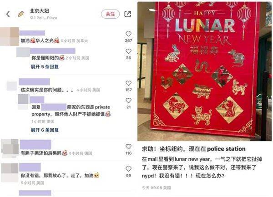Select the 北京大妞 username
This screenshot has height=197, width=273.
coord(39,11)
